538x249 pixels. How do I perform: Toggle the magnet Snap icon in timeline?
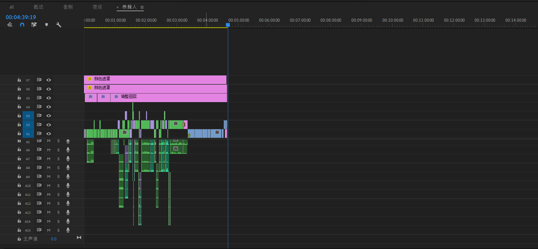pyautogui.click(x=22, y=25)
